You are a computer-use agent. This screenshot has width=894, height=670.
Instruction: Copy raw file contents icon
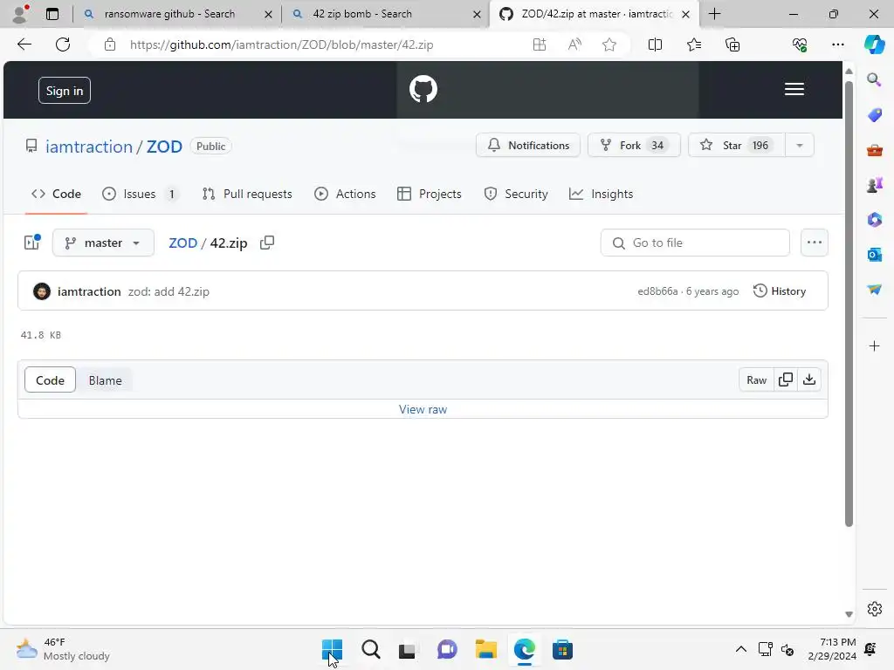pos(786,380)
